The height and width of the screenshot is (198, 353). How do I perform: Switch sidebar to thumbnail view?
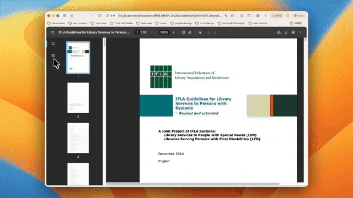pyautogui.click(x=53, y=44)
